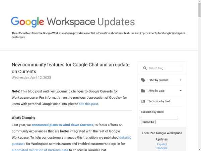Click the RSS feed icon
This screenshot has height=151, width=201.
coord(143,101)
